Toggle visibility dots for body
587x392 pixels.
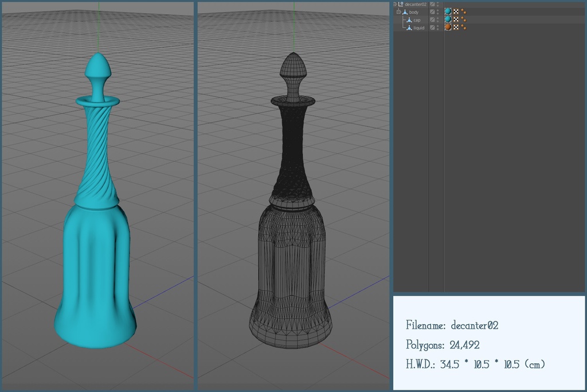click(x=437, y=12)
